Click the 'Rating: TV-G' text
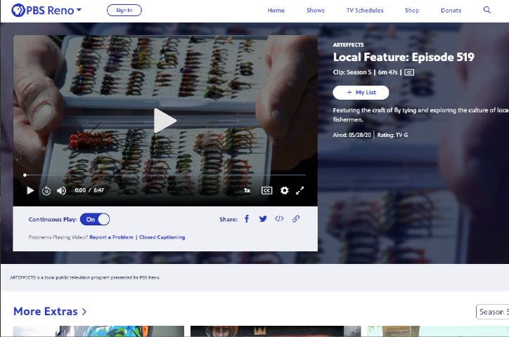Viewport: 509px width, 337px height. point(392,135)
